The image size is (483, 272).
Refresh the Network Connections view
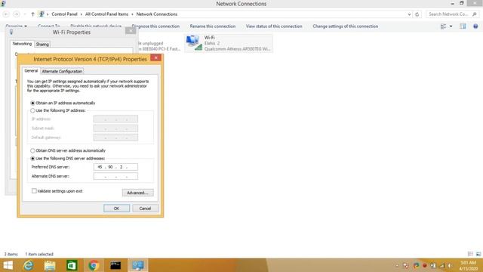click(x=417, y=14)
